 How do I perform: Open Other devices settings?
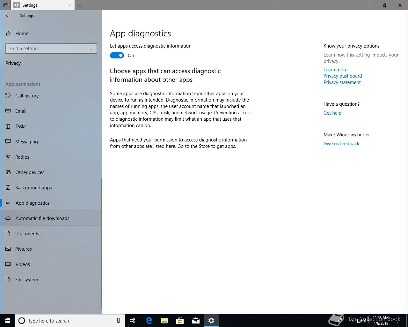[51, 172]
